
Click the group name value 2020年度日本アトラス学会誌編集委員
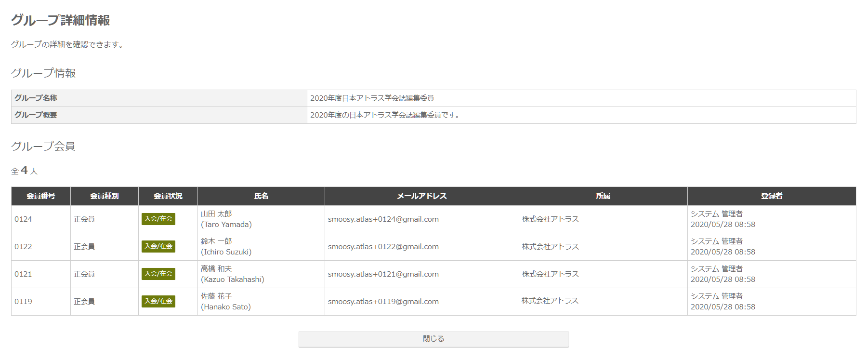click(x=372, y=98)
